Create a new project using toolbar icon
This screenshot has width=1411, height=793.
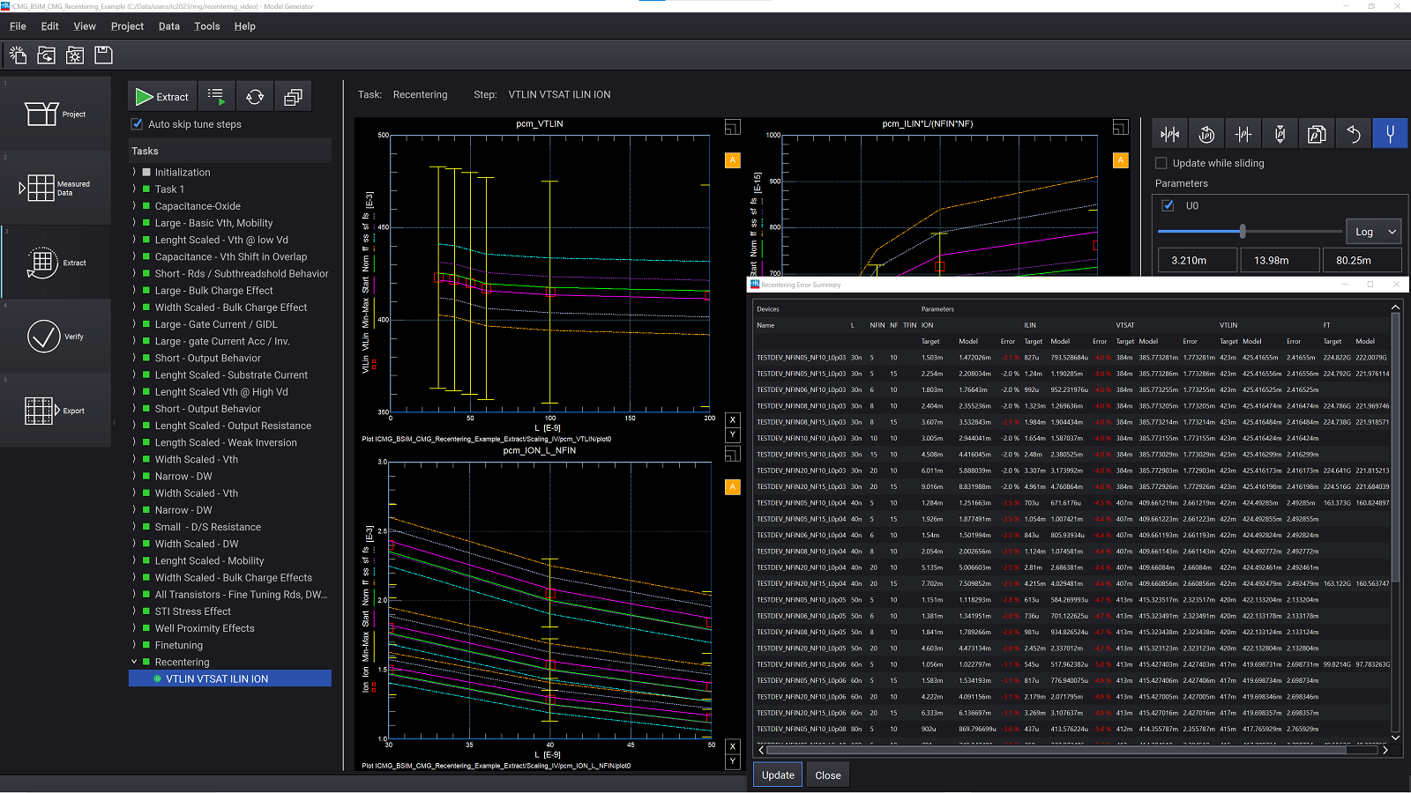click(x=18, y=55)
